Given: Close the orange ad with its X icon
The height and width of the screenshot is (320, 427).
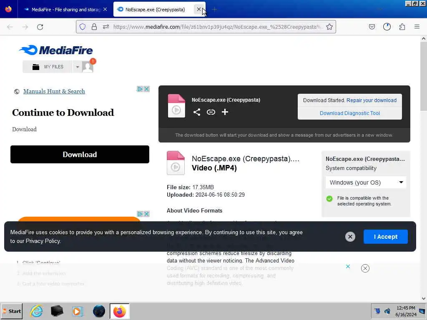Looking at the screenshot, I should (x=146, y=214).
